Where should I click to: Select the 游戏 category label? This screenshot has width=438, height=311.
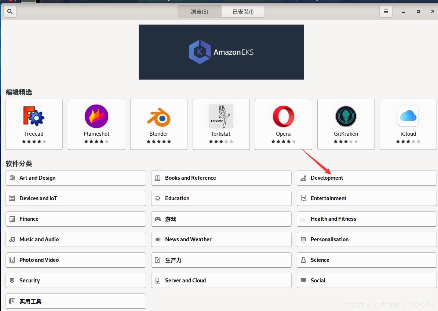click(171, 219)
